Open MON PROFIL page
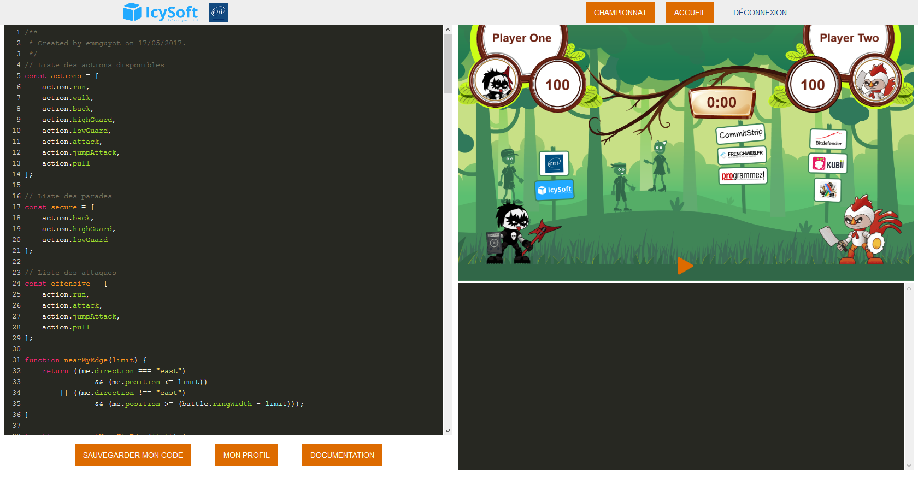Screen dimensions: 918x489 [x=246, y=455]
